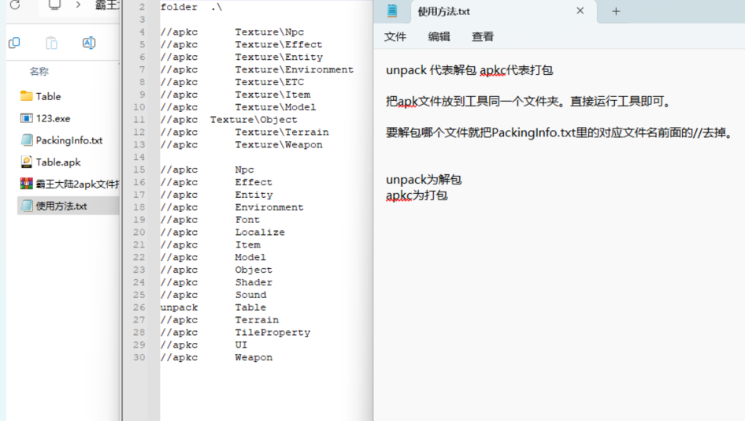The height and width of the screenshot is (421, 745).
Task: Click the paste icon in Explorer toolbar
Action: click(51, 43)
